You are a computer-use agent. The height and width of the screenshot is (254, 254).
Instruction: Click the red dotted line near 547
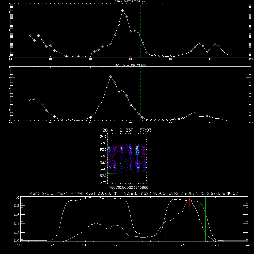pyautogui.click(x=97, y=219)
